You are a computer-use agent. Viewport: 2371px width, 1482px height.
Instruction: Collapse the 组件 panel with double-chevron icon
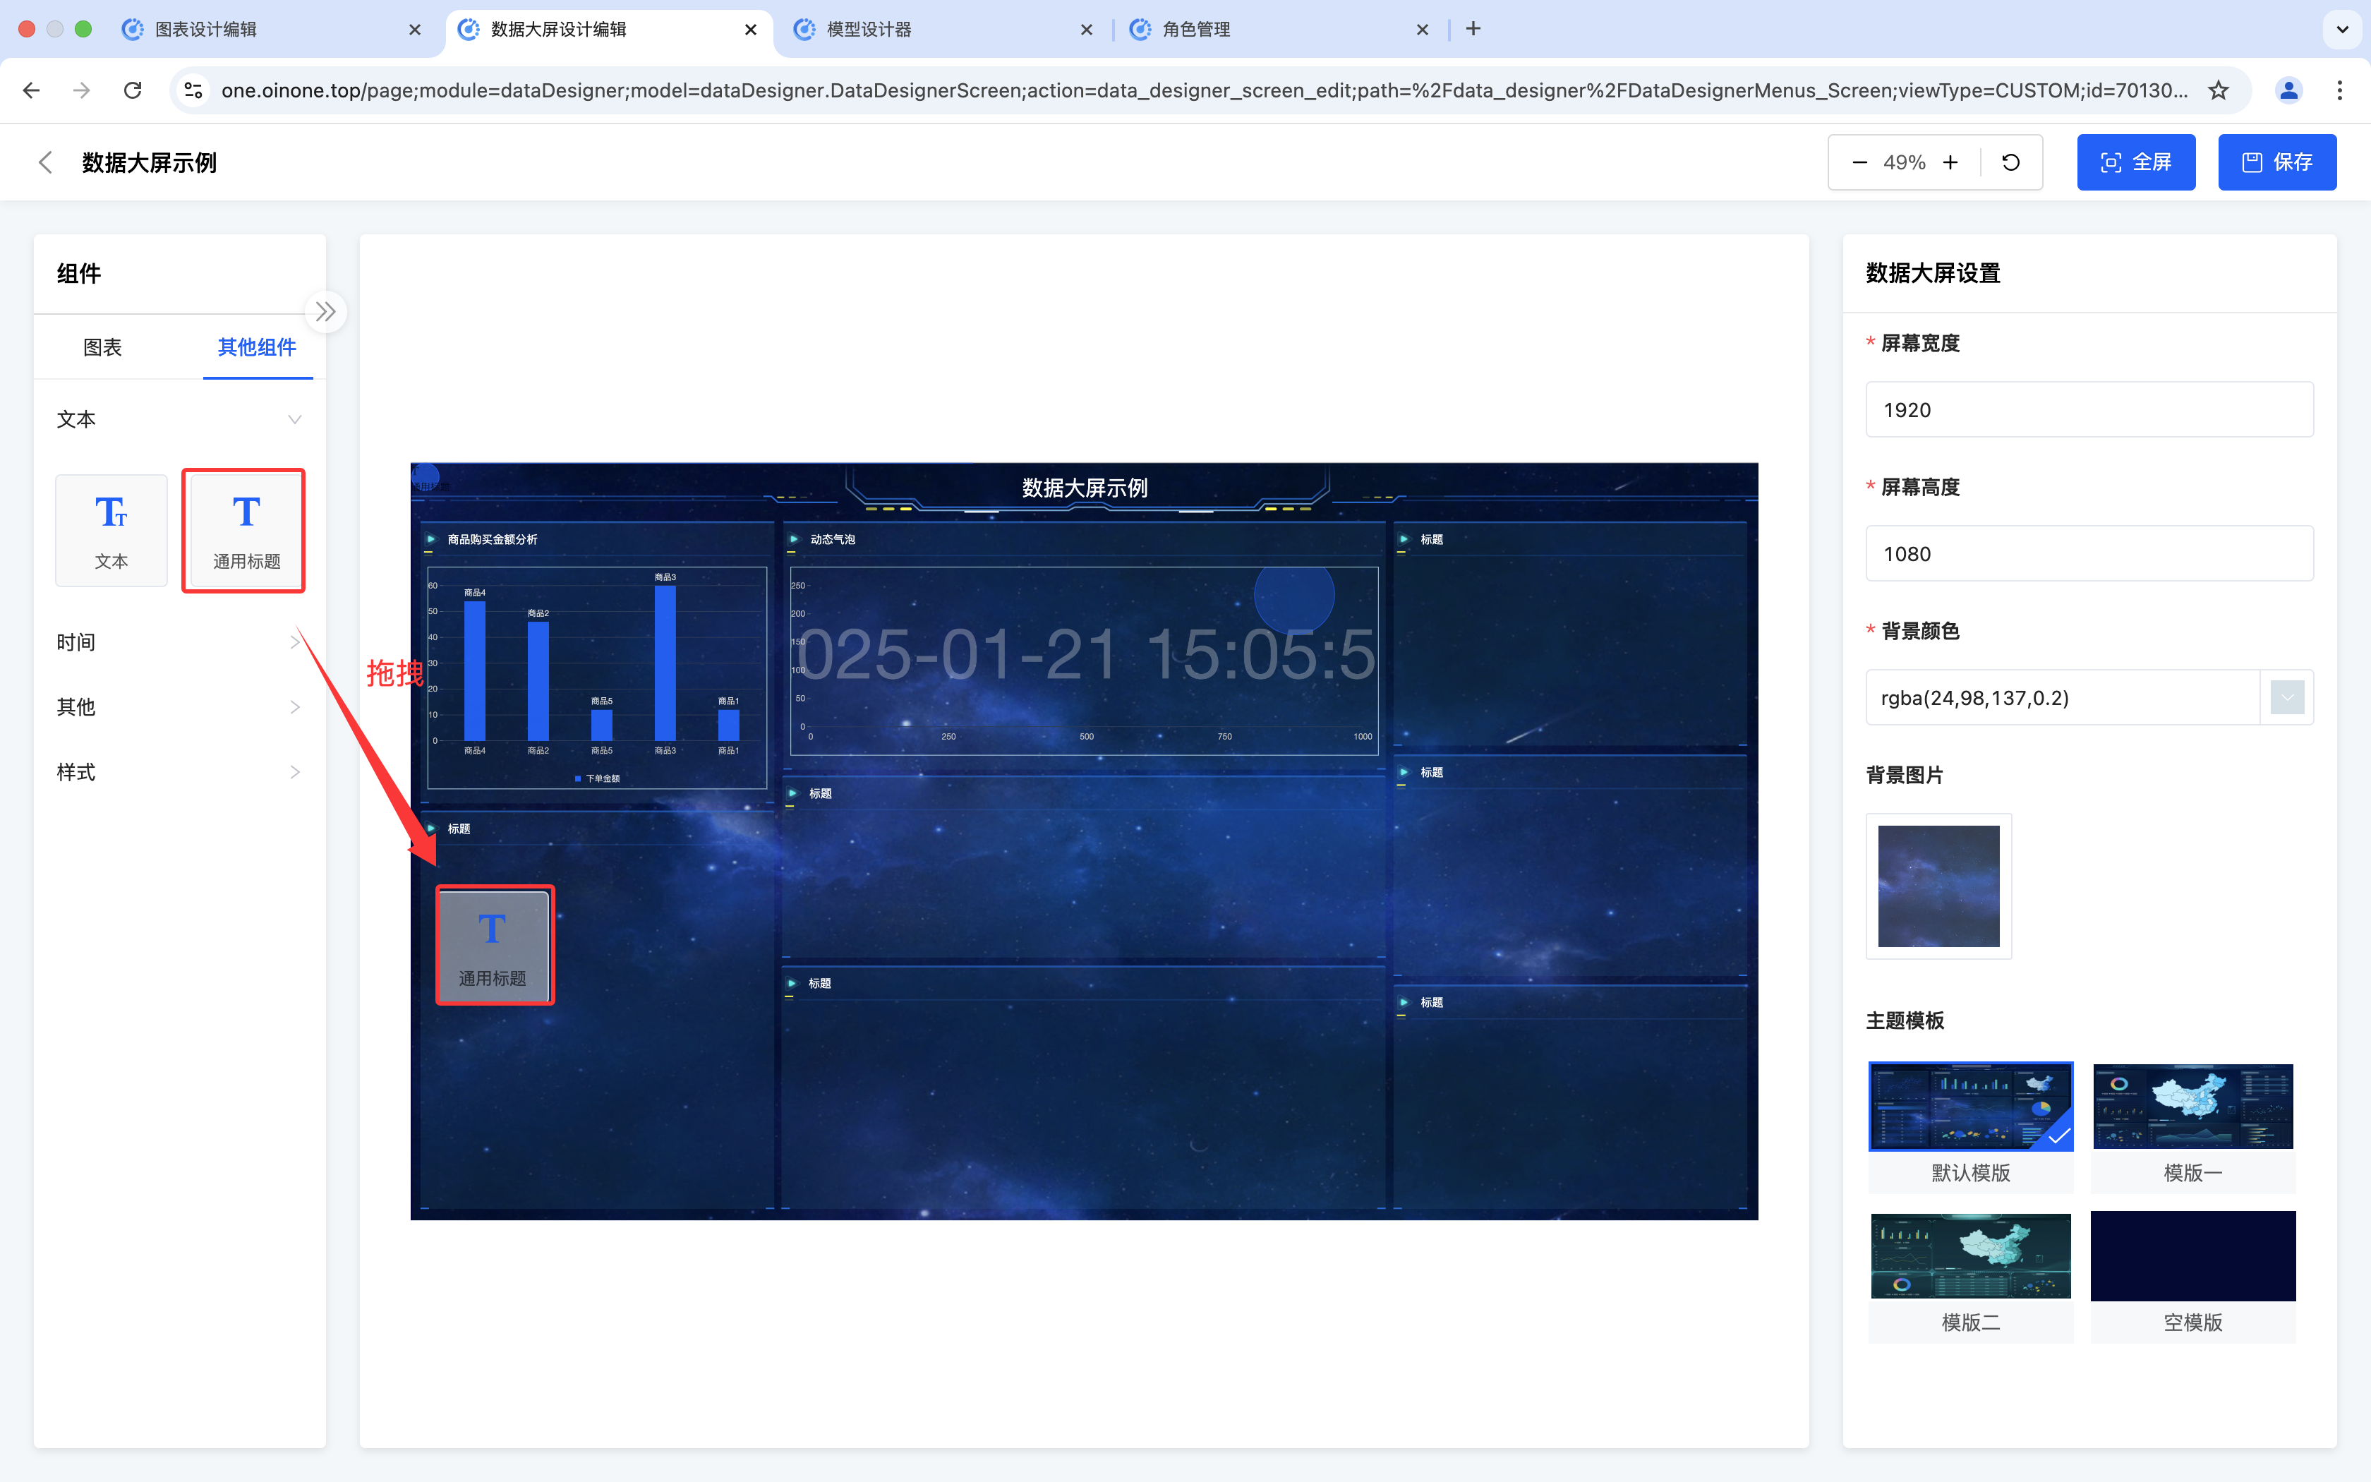325,313
